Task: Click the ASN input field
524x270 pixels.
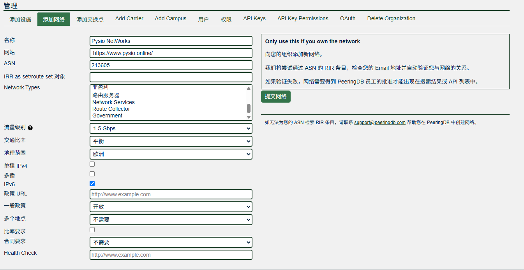Action: click(171, 65)
